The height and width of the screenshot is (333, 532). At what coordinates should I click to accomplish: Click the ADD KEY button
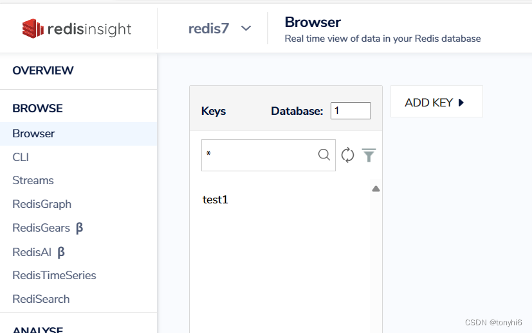pos(429,103)
